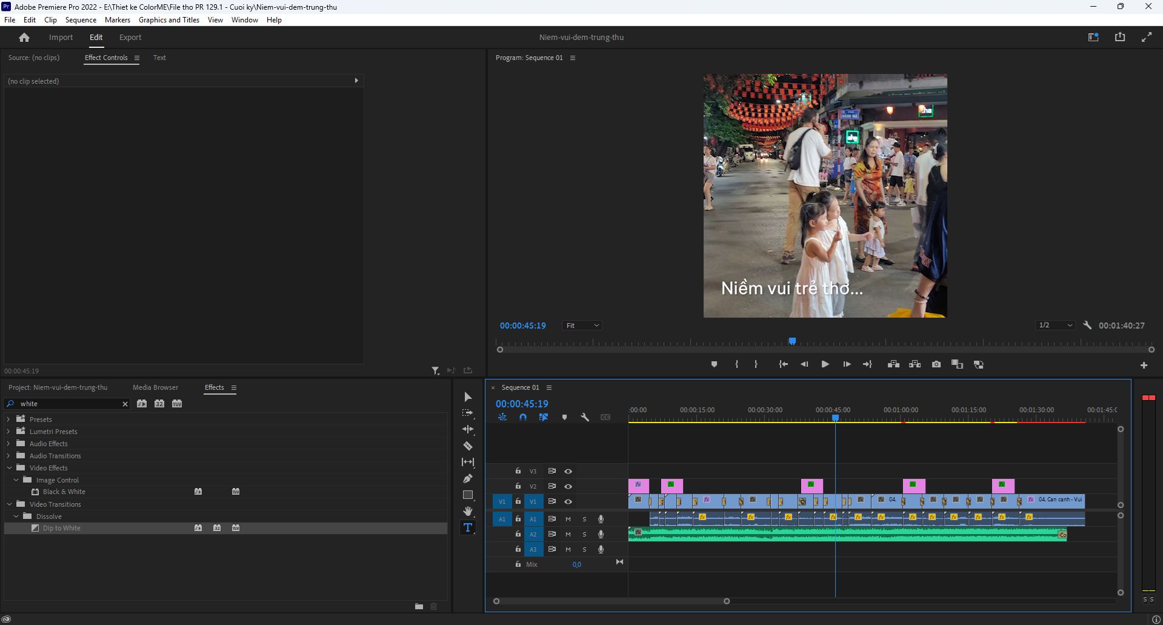
Task: Open the Sequence menu
Action: (81, 20)
